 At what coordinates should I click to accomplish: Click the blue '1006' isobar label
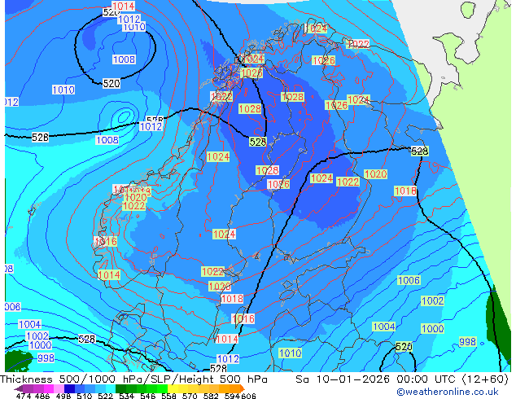click(x=409, y=280)
